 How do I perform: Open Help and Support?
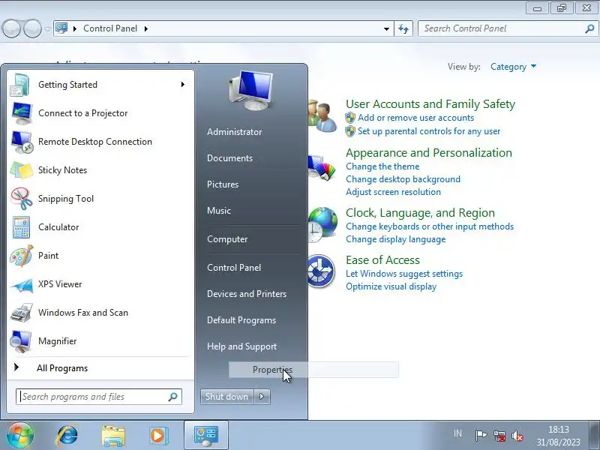point(241,346)
